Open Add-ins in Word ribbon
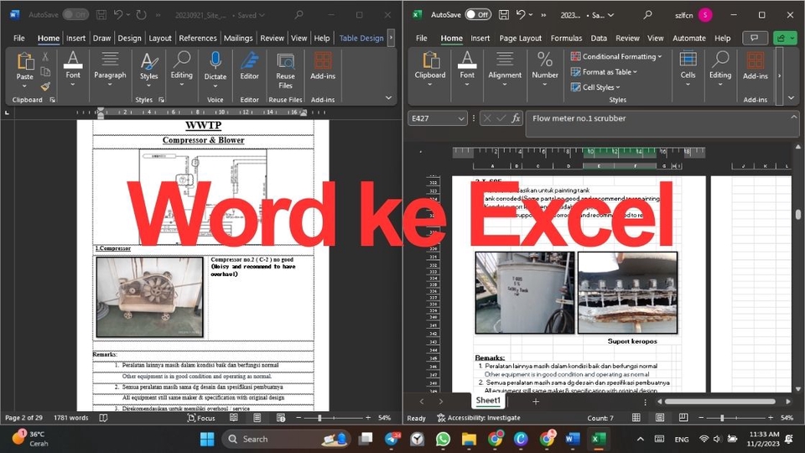The image size is (805, 453). (x=323, y=66)
